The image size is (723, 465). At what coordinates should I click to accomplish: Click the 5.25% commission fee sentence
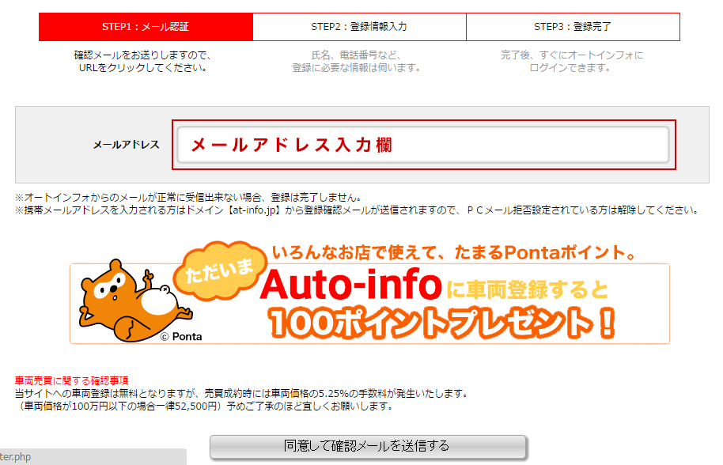[242, 394]
